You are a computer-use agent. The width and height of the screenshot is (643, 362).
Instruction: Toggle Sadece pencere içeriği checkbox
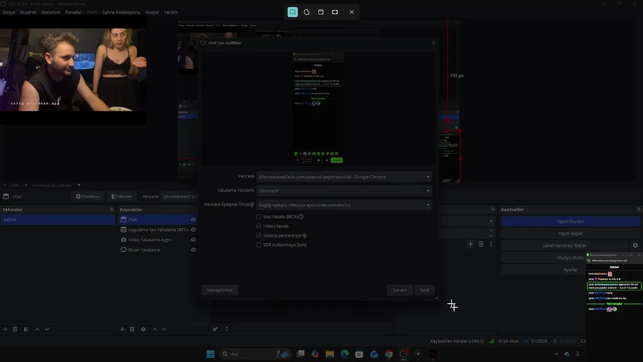[x=259, y=235]
